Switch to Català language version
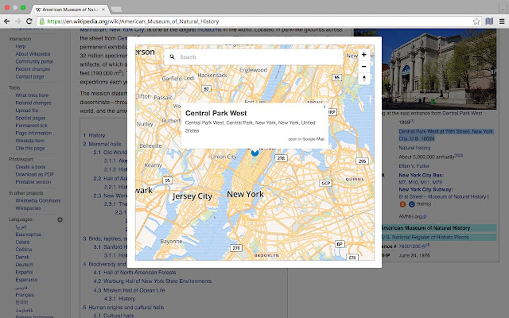Viewport: 509px width, 318px height. 22,242
